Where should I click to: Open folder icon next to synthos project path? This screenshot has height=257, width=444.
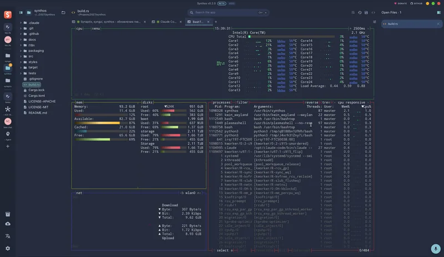pos(63,12)
